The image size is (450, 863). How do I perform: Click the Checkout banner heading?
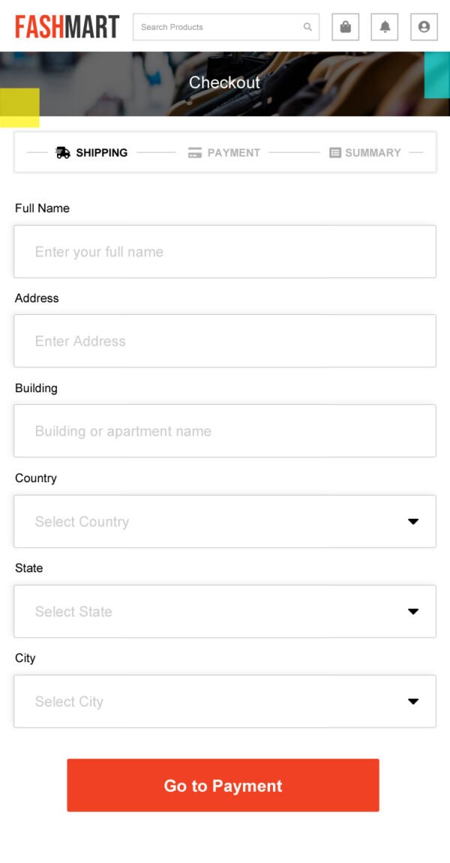tap(224, 82)
